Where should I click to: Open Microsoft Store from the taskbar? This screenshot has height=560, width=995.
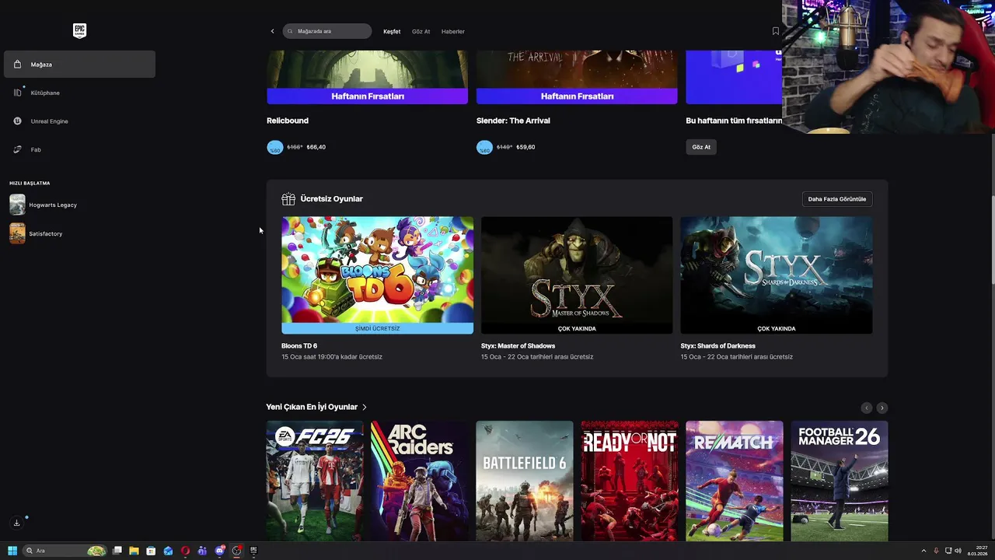(151, 551)
